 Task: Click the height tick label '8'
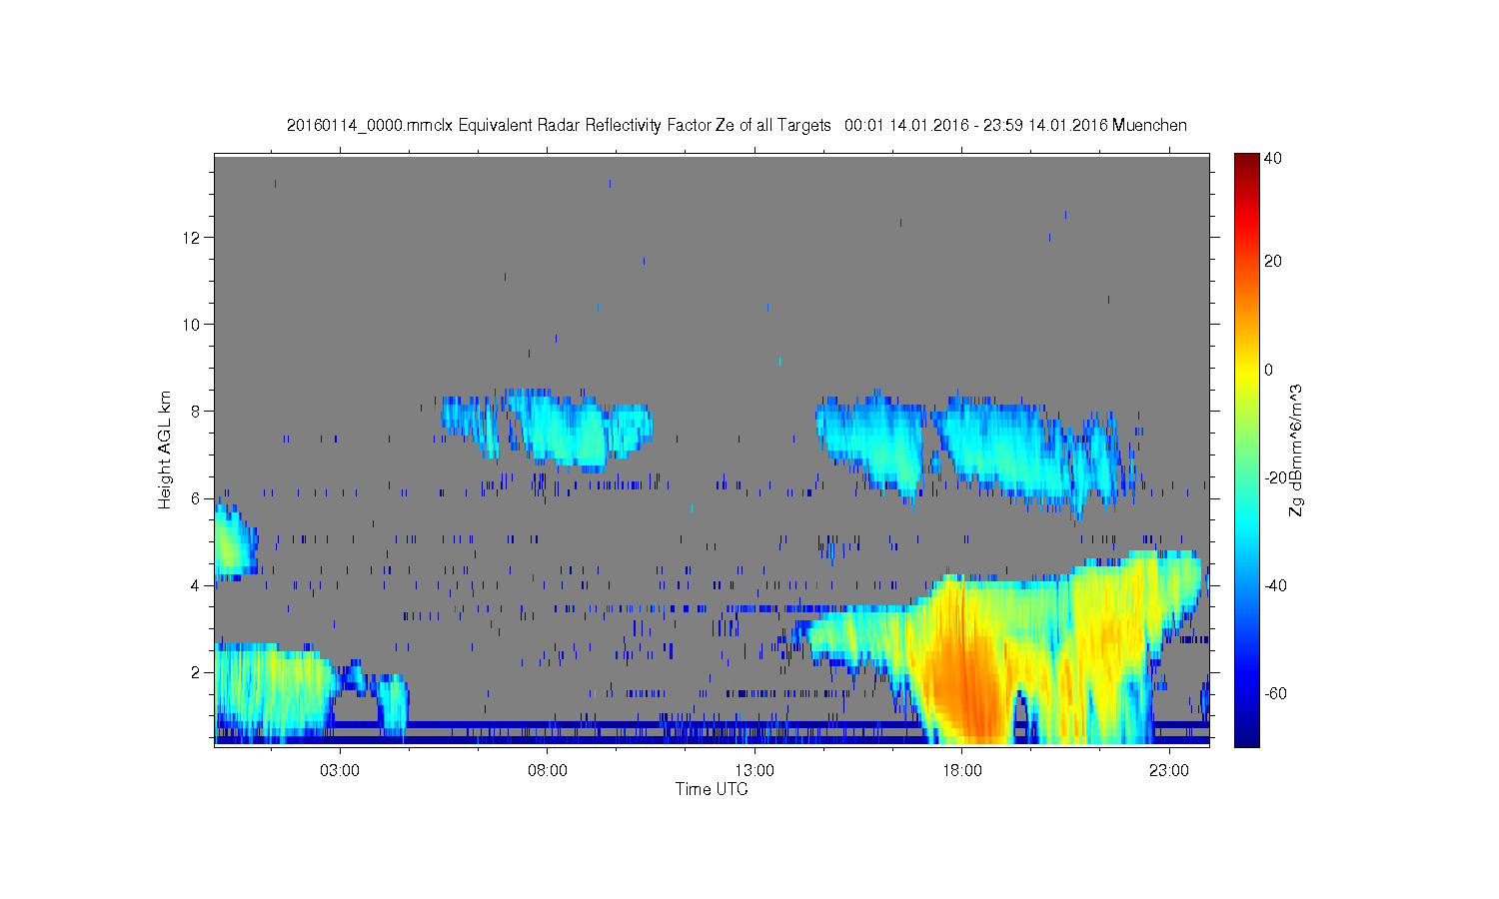(x=197, y=411)
